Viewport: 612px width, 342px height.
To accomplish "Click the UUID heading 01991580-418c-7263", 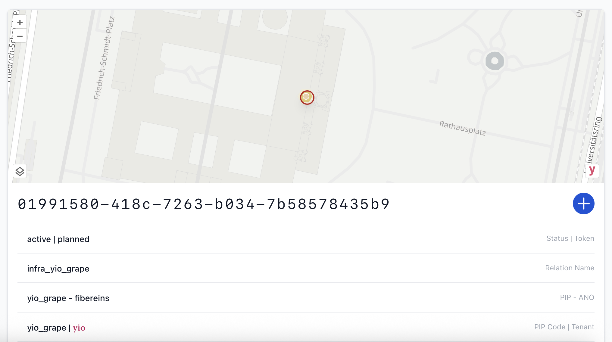I will point(204,204).
